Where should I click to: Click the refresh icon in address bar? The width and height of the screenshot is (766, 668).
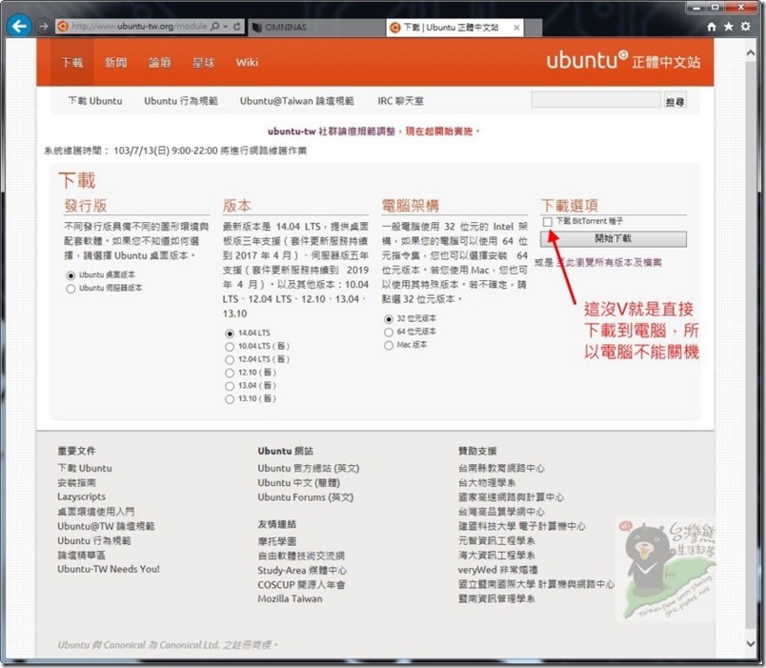pyautogui.click(x=237, y=27)
